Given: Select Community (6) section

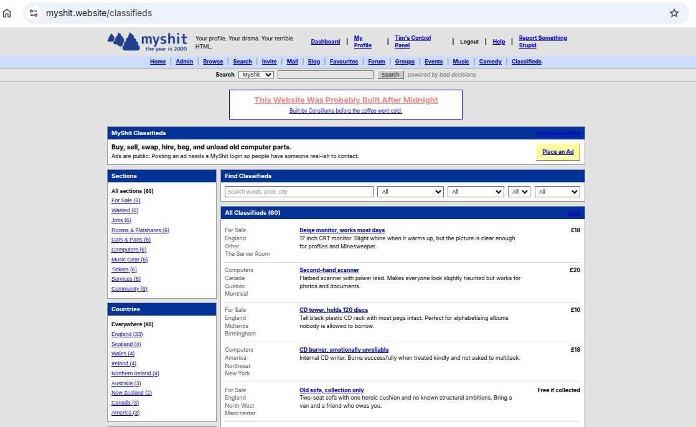Looking at the screenshot, I should pos(129,289).
